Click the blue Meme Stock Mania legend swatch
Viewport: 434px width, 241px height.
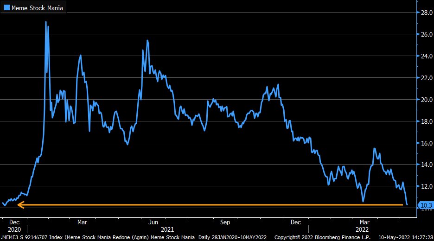click(7, 8)
